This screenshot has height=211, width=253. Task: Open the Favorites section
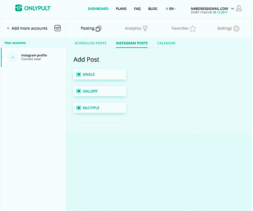click(184, 28)
